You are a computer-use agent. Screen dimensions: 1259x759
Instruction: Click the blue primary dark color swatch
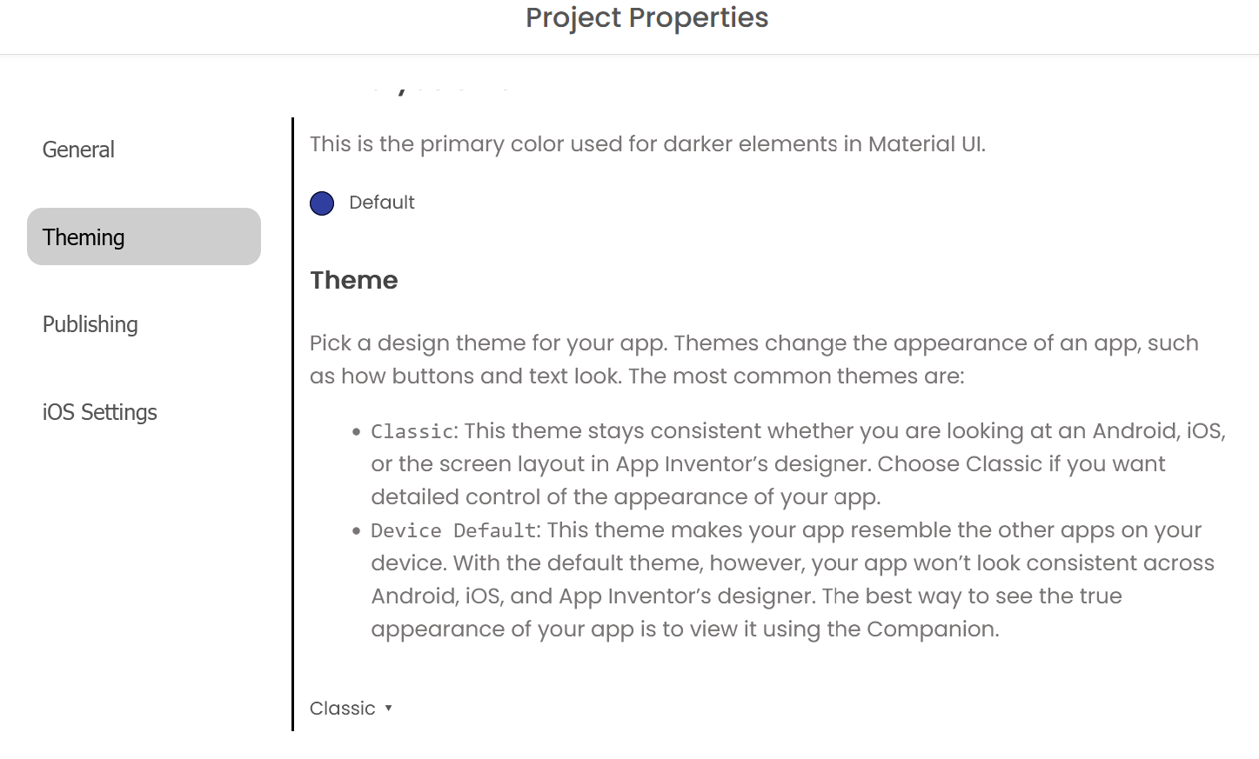click(322, 203)
